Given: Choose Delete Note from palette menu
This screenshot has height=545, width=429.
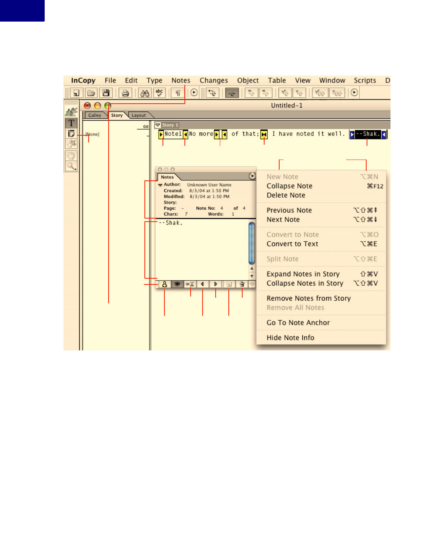Looking at the screenshot, I should click(x=322, y=195).
